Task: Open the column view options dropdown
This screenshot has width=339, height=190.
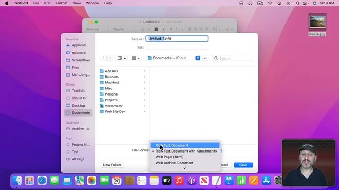Action: tap(121, 58)
